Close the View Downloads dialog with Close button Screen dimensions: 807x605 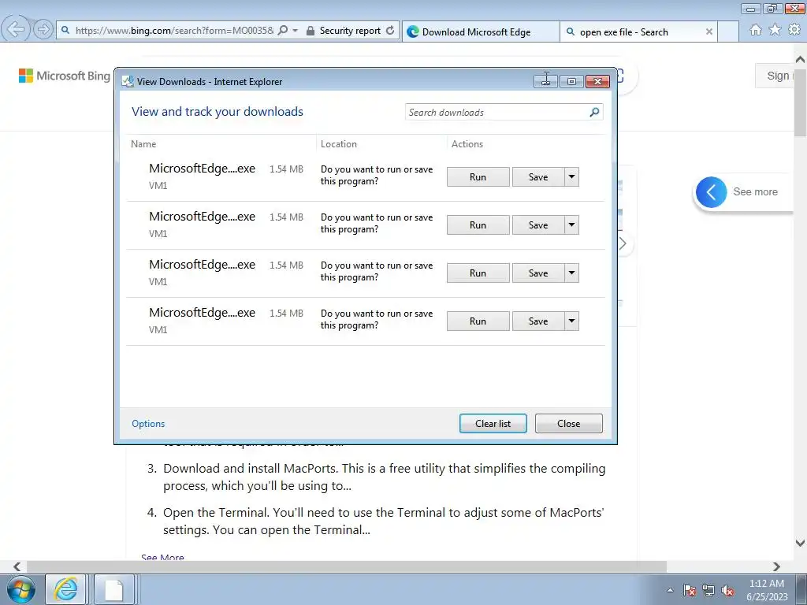[569, 423]
